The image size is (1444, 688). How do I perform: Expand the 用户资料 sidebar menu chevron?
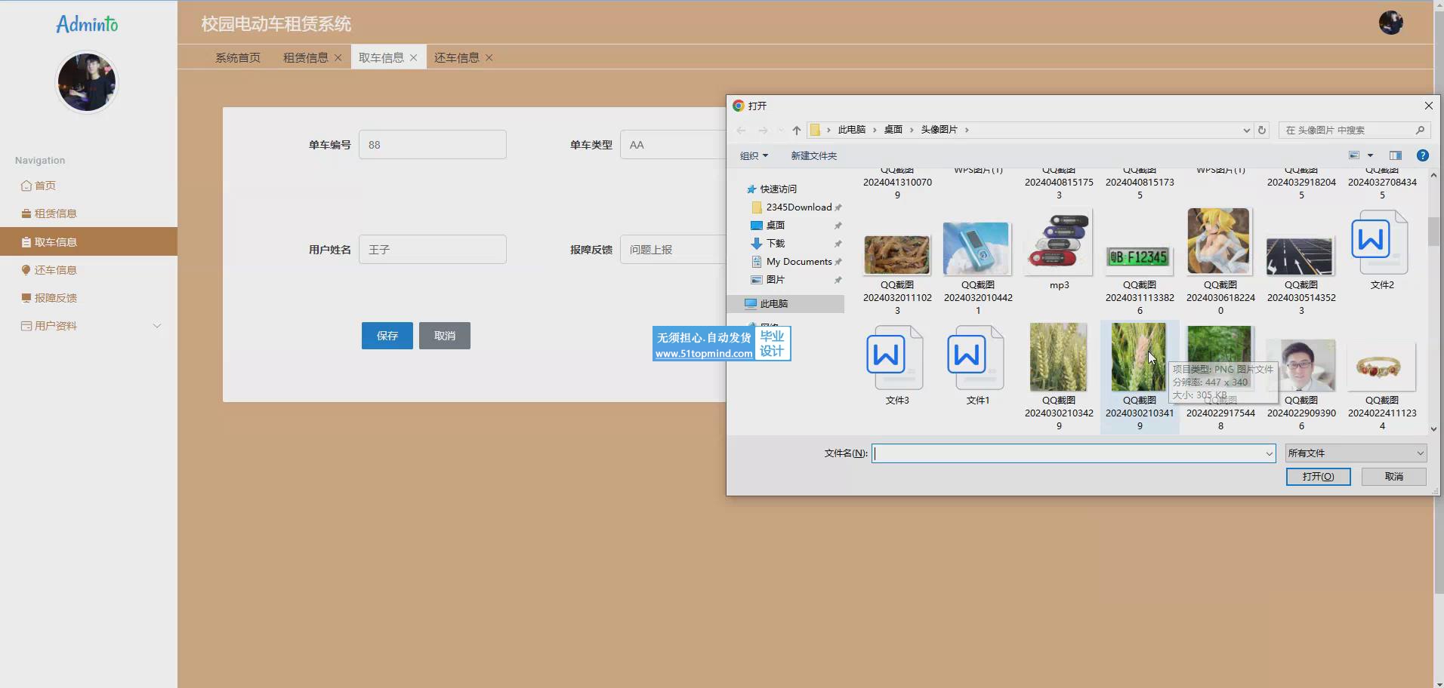(157, 326)
